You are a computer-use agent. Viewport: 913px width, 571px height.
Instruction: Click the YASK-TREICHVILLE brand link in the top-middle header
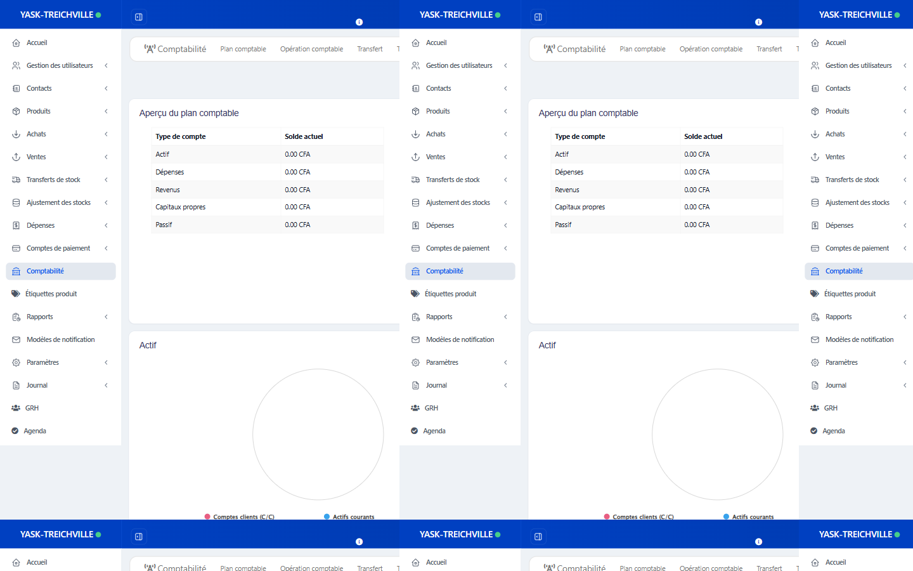point(456,15)
